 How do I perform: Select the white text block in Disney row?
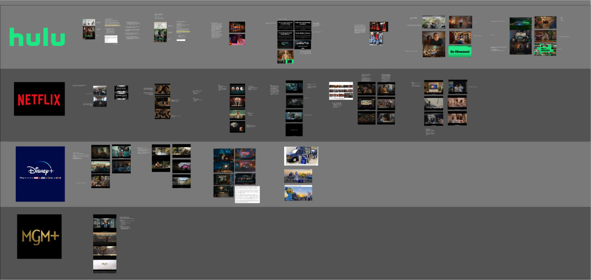(247, 195)
